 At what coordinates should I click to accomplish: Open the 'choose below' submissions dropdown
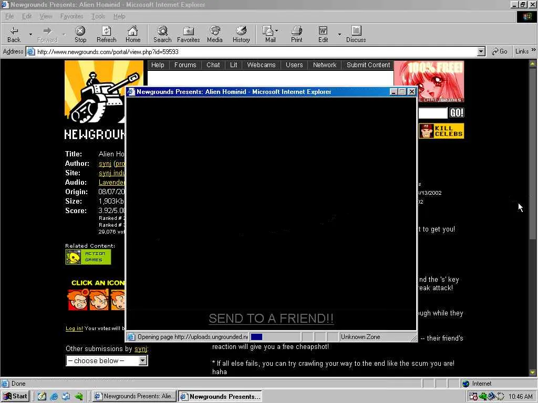click(x=107, y=360)
